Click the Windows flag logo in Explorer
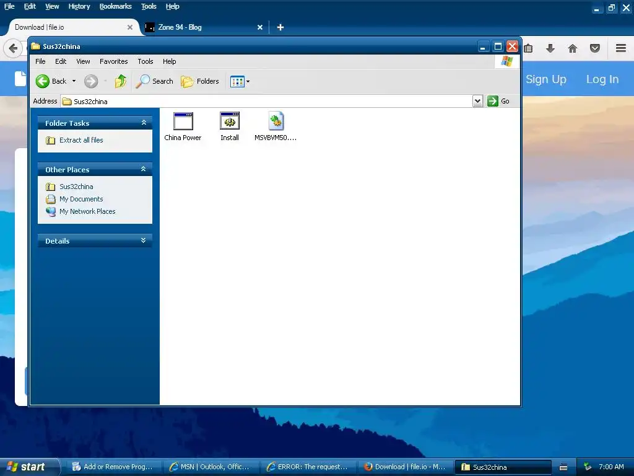 coord(506,61)
